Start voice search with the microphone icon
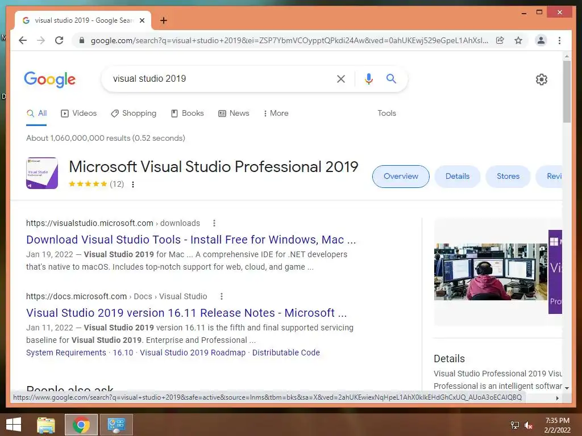The image size is (582, 436). tap(368, 78)
